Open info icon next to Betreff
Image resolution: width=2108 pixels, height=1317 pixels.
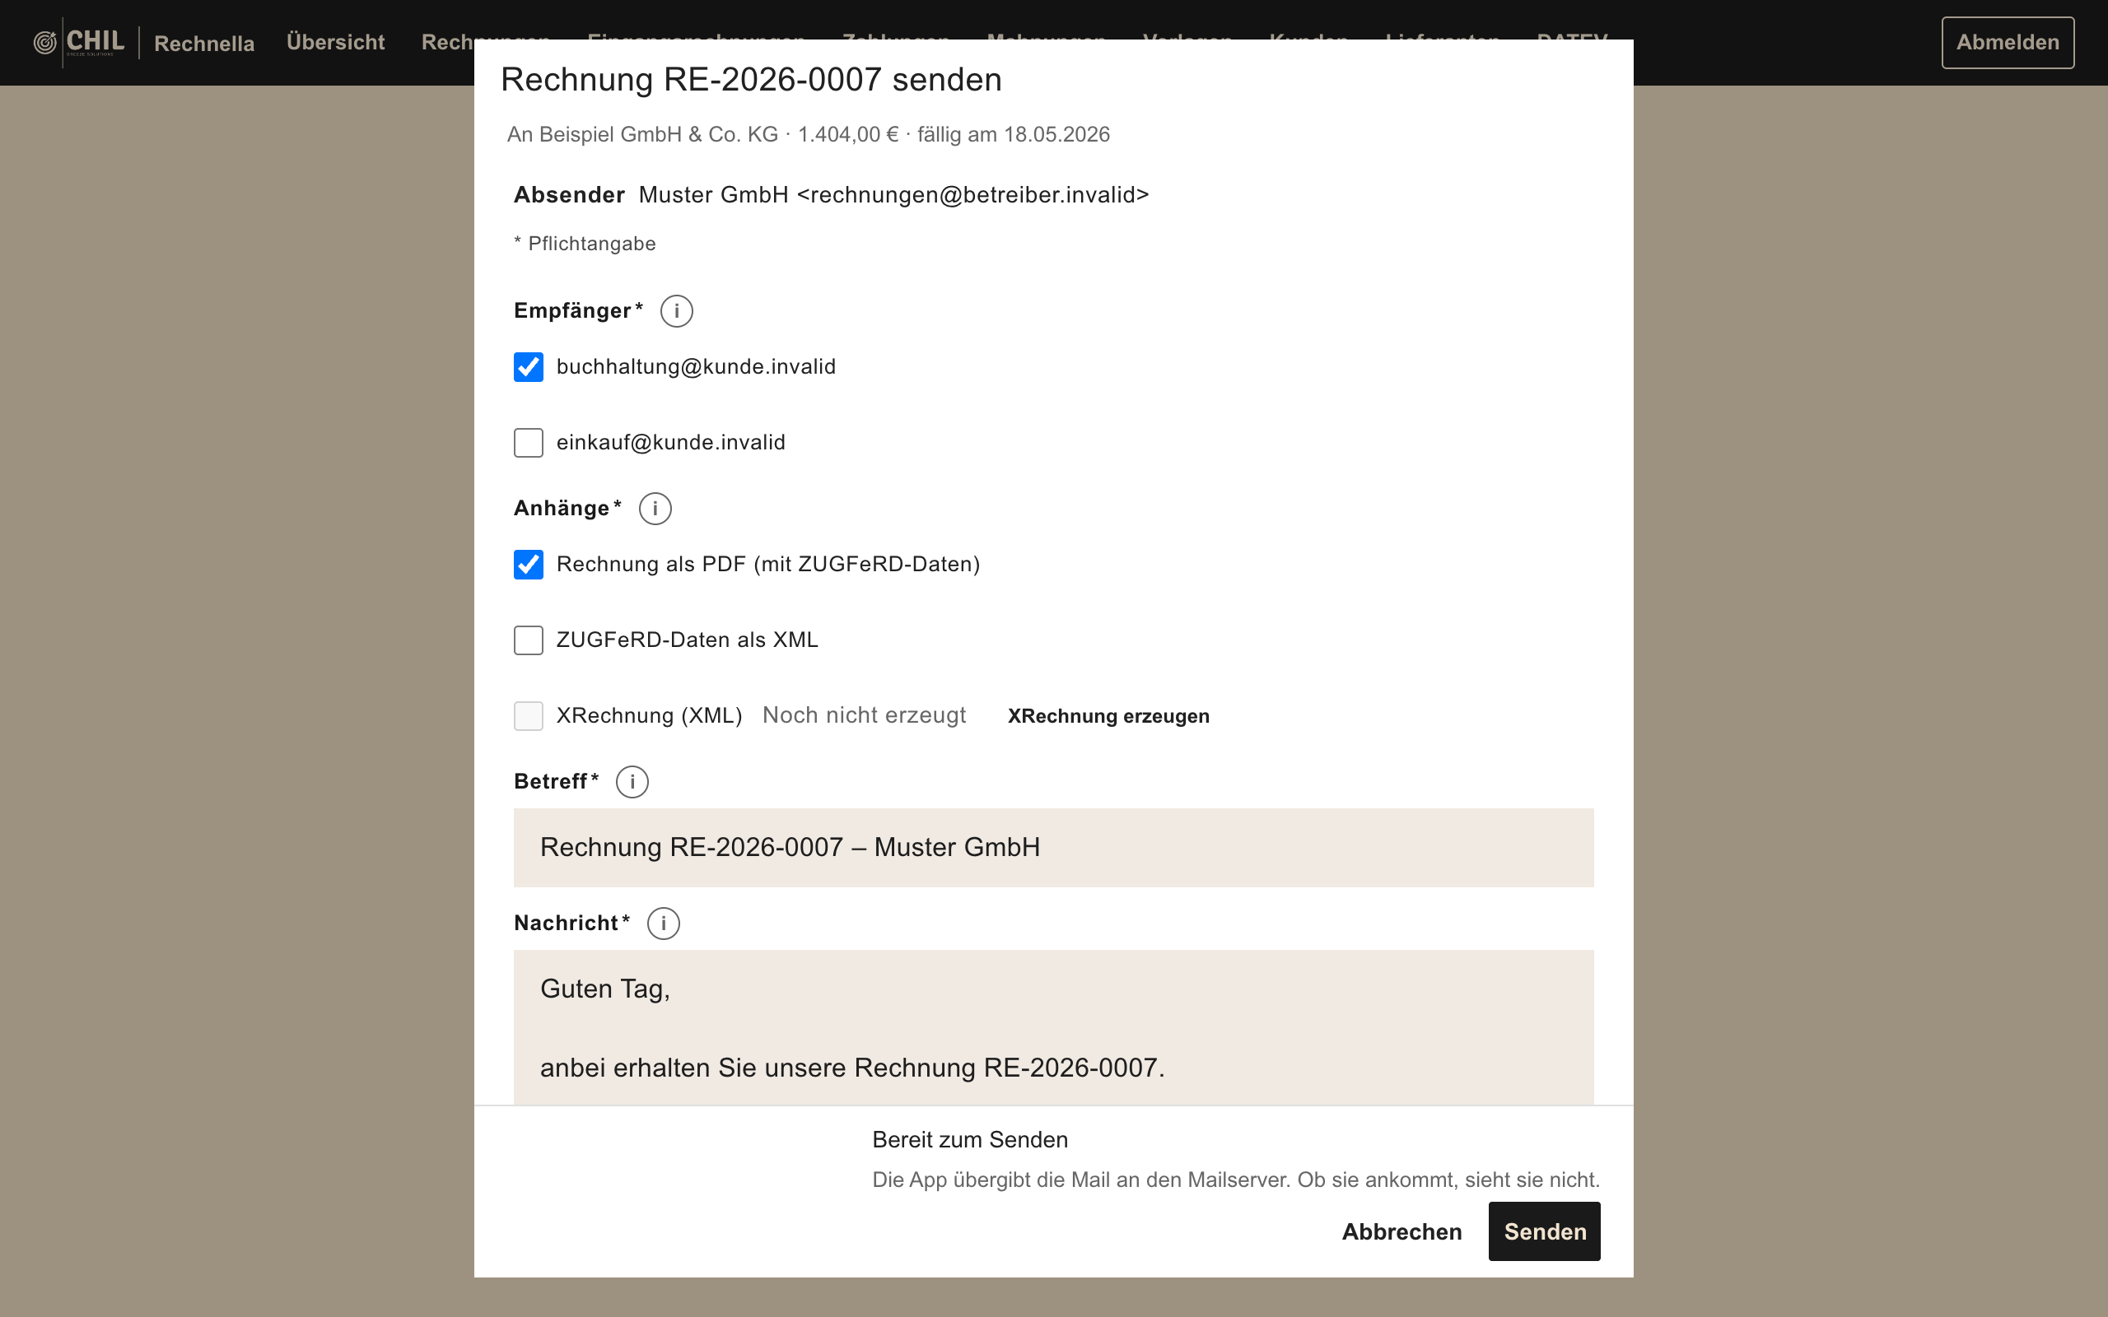[632, 782]
